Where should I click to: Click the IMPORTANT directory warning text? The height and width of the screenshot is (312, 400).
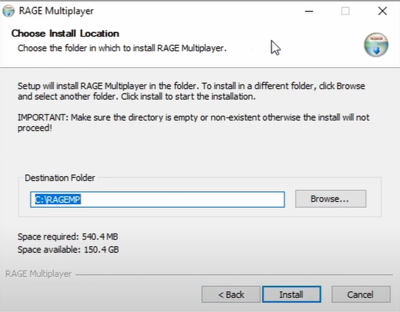click(x=193, y=123)
